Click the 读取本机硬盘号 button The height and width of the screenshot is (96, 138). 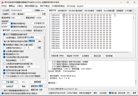pyautogui.click(x=85, y=93)
